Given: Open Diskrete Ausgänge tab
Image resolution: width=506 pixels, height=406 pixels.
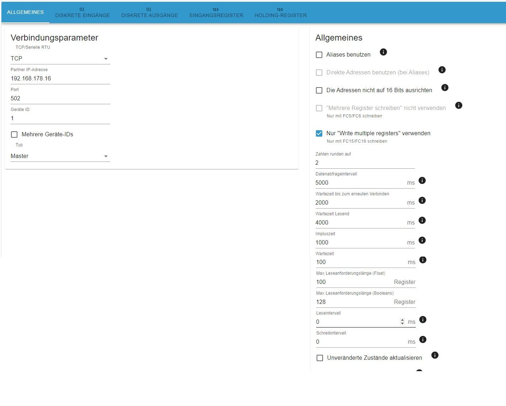Looking at the screenshot, I should point(150,12).
